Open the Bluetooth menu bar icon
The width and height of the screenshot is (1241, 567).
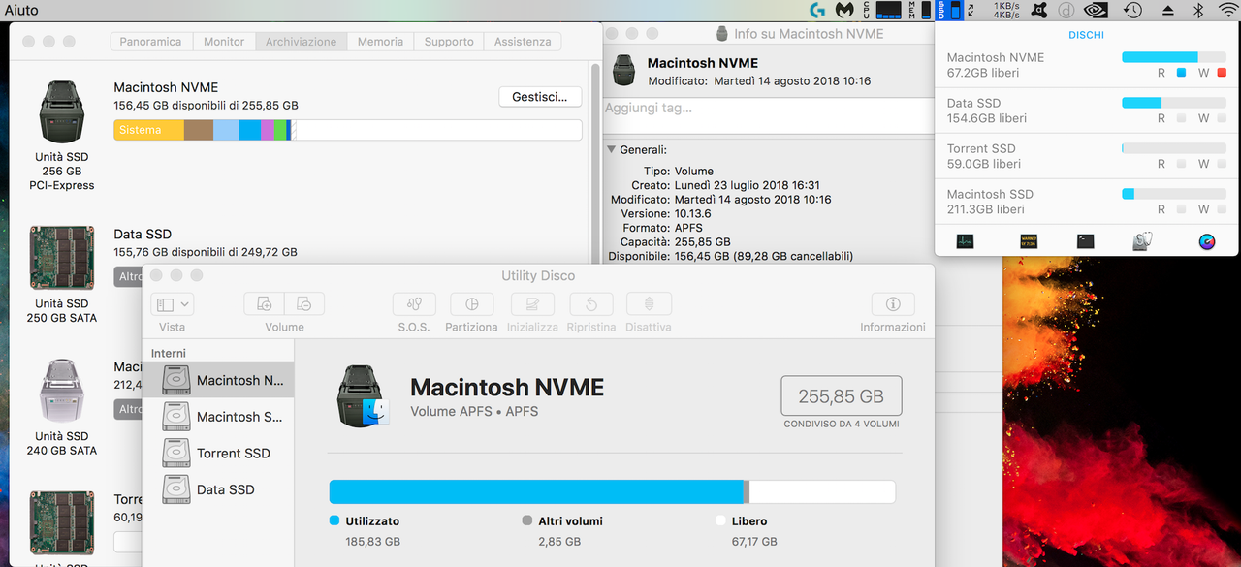[x=1198, y=10]
